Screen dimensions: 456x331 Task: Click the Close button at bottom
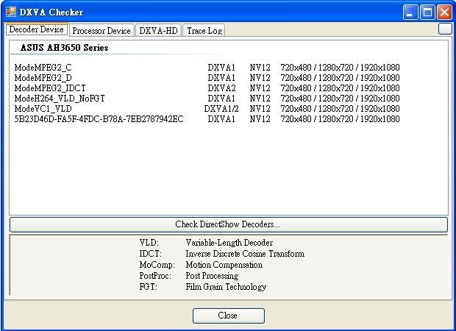(228, 316)
